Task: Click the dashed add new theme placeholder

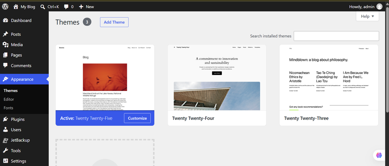Action: [105, 153]
